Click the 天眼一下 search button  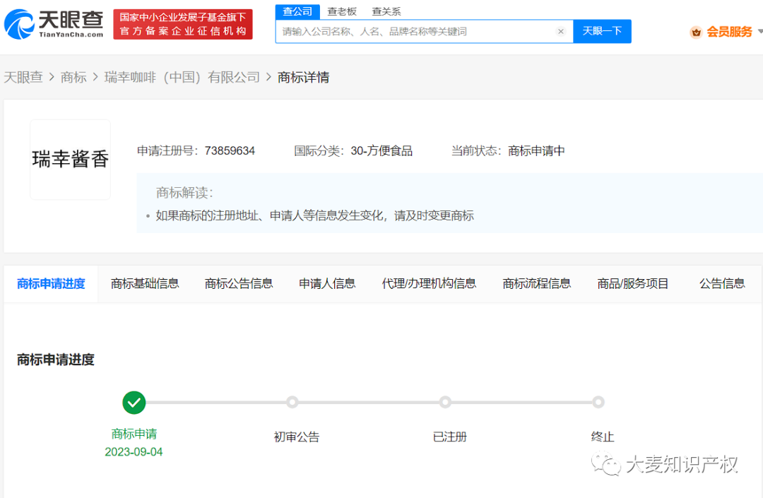click(602, 31)
